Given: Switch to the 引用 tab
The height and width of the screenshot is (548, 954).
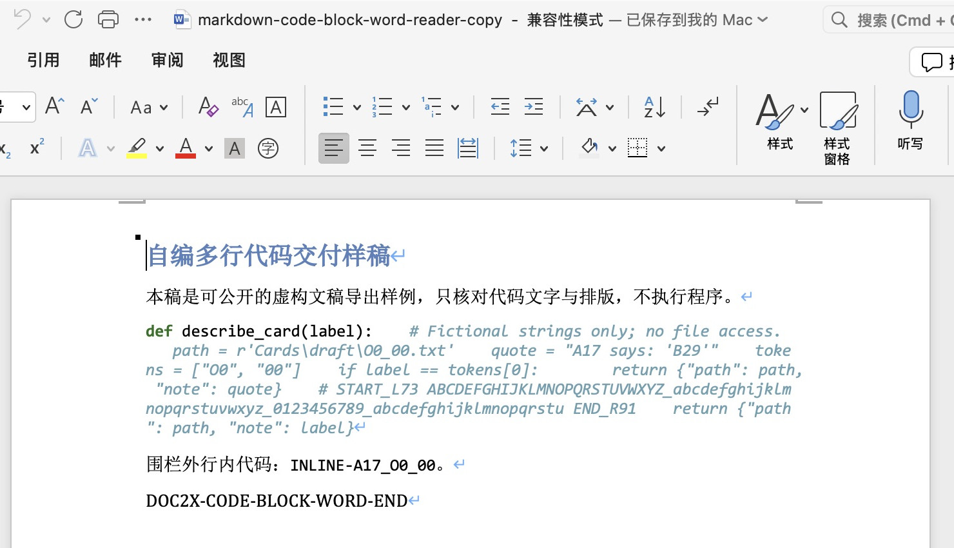Looking at the screenshot, I should click(43, 61).
